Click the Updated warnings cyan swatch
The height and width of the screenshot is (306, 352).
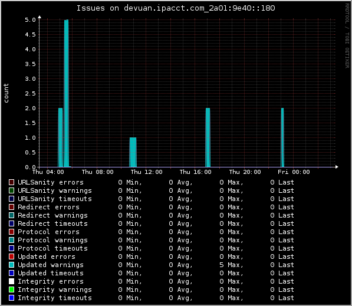pos(11,265)
